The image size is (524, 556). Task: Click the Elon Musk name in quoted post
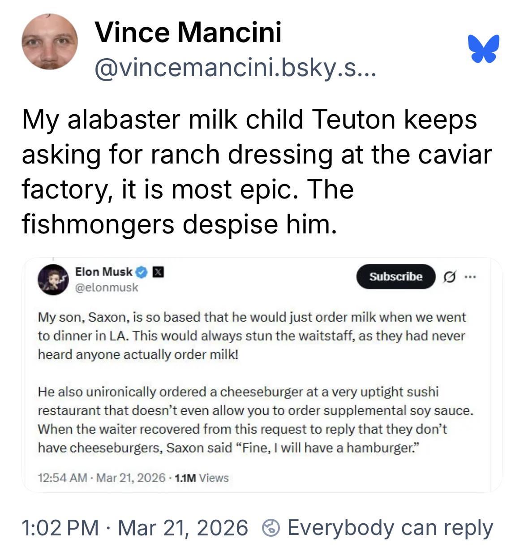coord(104,272)
